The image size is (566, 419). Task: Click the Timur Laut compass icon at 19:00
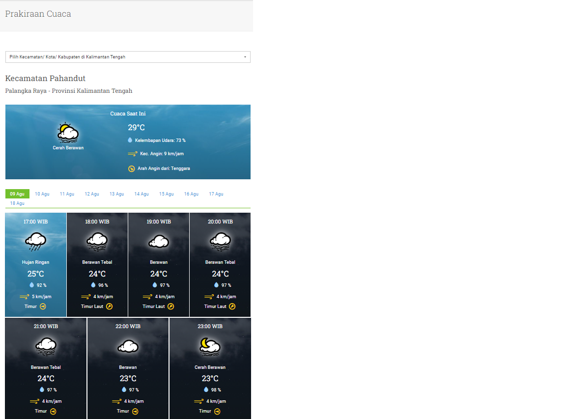coord(171,307)
